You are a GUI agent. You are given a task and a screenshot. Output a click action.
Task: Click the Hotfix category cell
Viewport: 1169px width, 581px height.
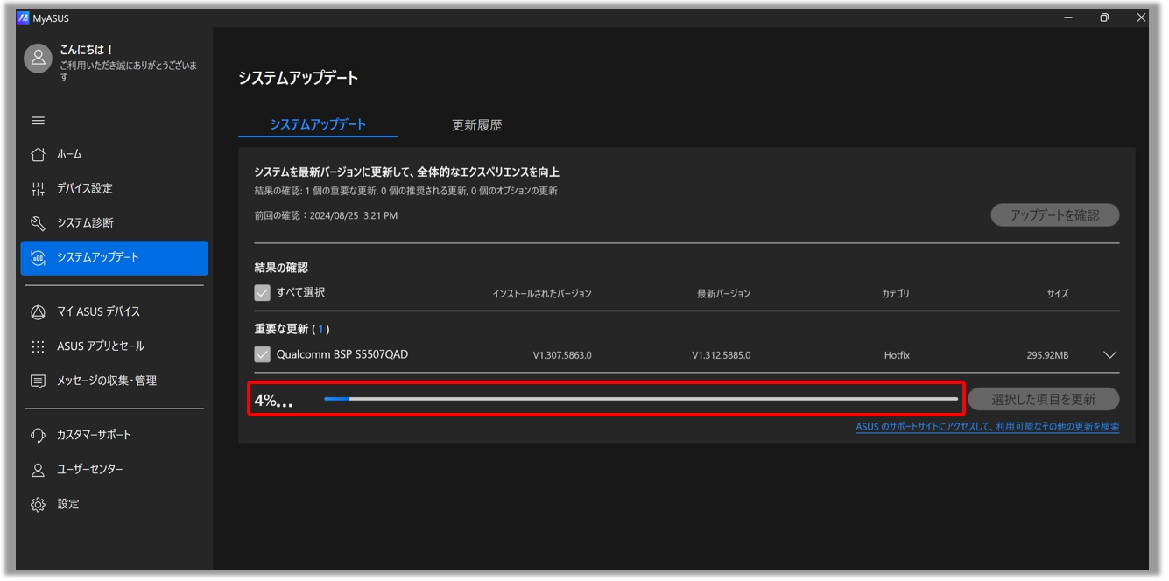tap(897, 355)
